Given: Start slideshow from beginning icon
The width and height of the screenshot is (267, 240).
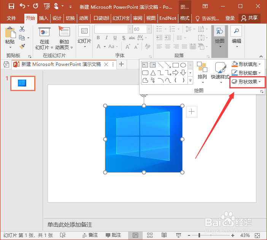Looking at the screenshot, I should coord(47,6).
